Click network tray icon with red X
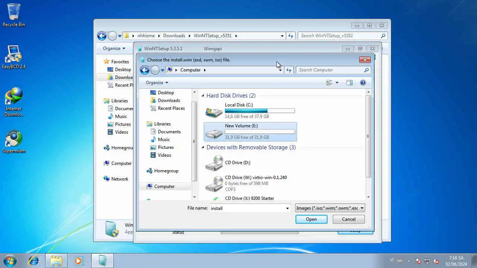The image size is (477, 268). 418,261
